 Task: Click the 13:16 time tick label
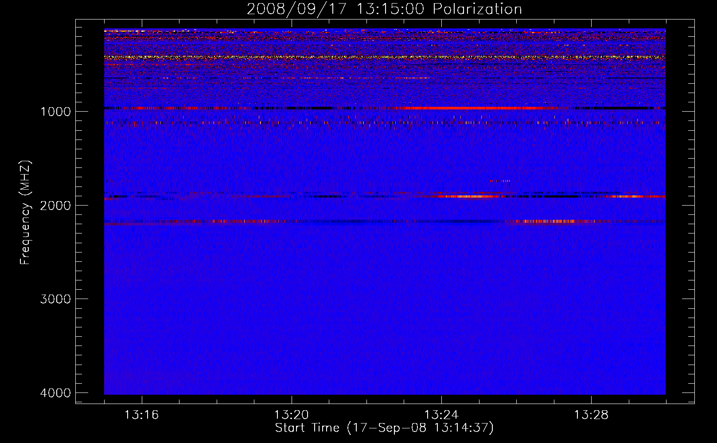141,415
